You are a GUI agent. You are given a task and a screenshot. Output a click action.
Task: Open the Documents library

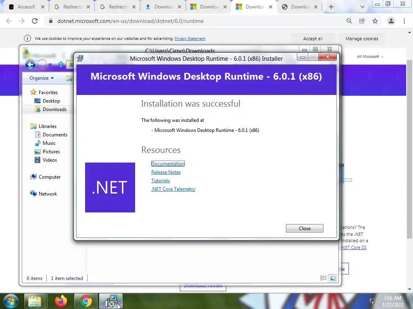pos(51,134)
